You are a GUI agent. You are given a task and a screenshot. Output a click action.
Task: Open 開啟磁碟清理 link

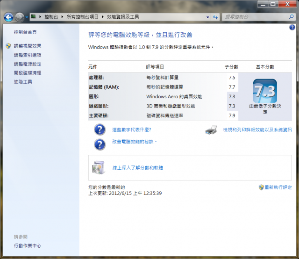[28, 73]
